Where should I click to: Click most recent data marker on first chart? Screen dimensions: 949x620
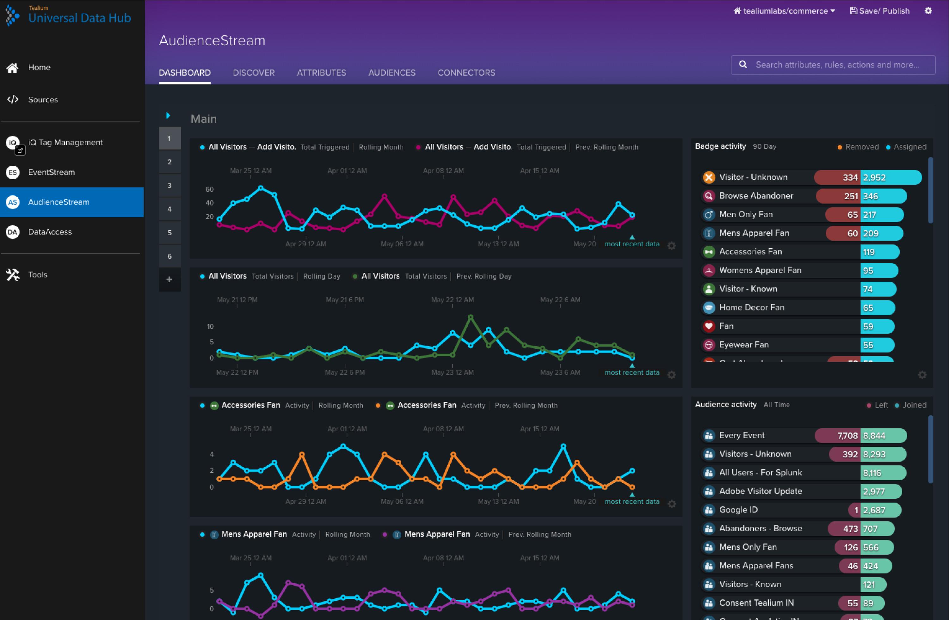(x=632, y=237)
